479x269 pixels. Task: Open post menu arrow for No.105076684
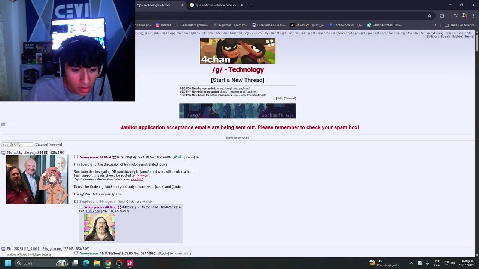point(198,157)
